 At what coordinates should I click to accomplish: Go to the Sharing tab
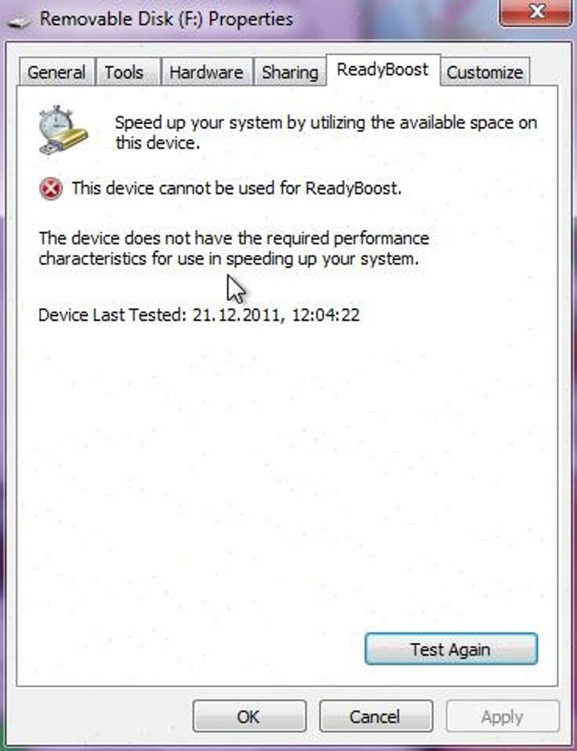pos(290,72)
